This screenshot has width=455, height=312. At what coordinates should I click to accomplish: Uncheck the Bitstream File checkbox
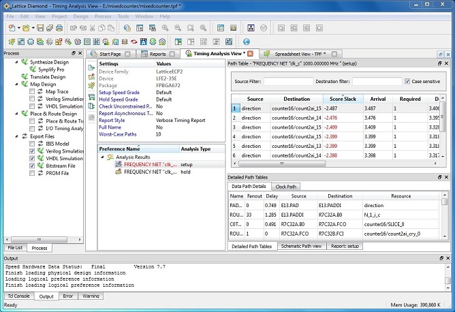click(32, 166)
